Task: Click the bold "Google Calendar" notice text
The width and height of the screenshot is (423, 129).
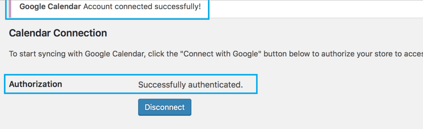Action: click(50, 7)
